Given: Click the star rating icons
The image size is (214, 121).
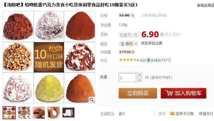Looking at the screenshot, I should click(127, 60).
